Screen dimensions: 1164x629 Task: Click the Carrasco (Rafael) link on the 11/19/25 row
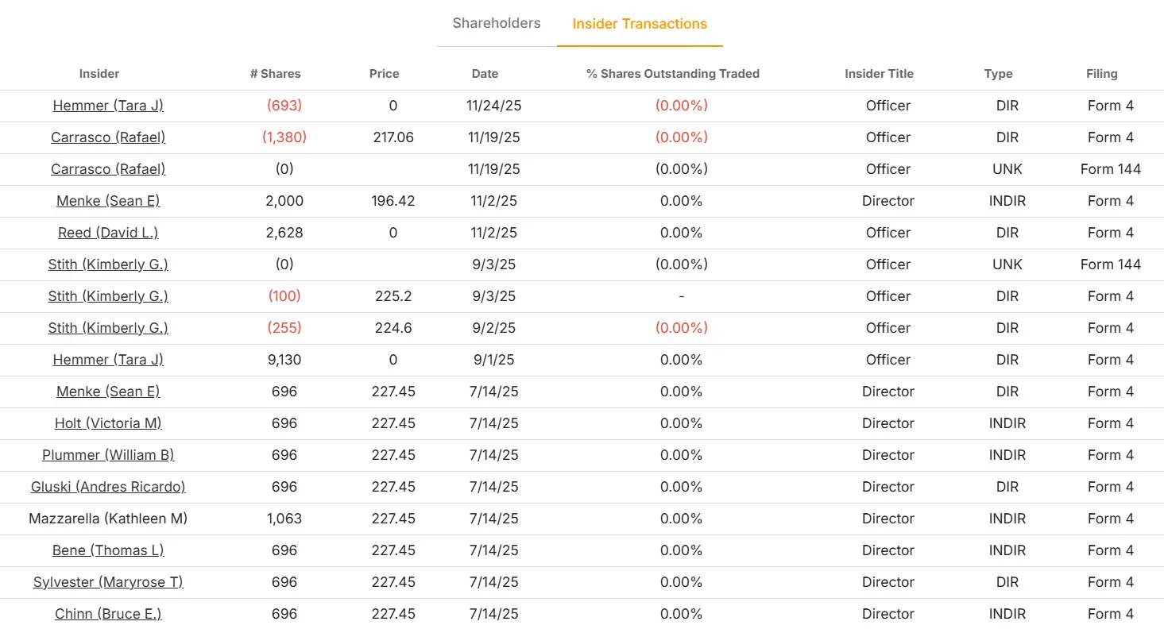[108, 137]
